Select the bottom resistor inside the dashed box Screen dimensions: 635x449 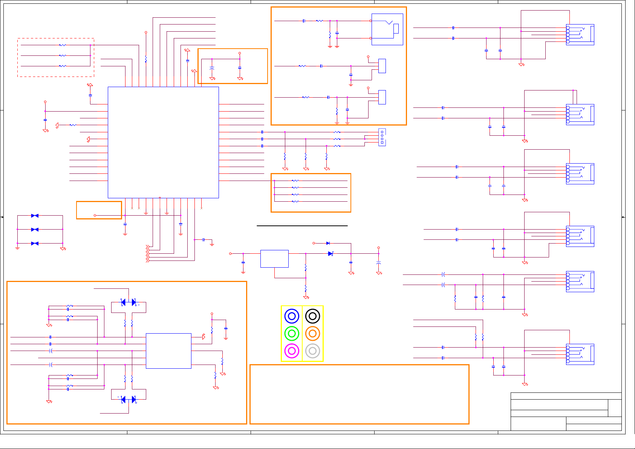pyautogui.click(x=63, y=66)
